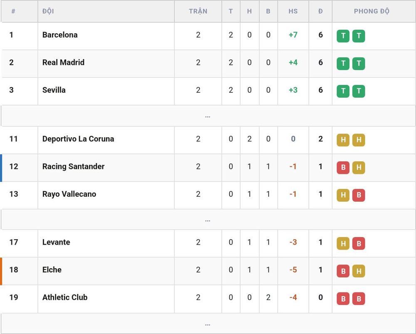The height and width of the screenshot is (334, 416).
Task: Click Sevilla's first green T badge
Action: [343, 91]
